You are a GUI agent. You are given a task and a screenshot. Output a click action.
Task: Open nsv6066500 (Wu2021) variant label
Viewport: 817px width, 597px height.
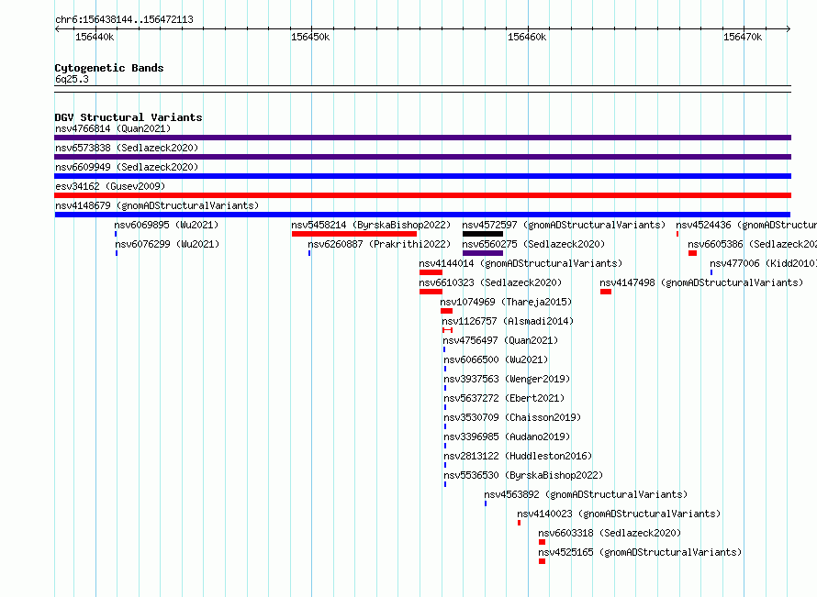click(496, 359)
